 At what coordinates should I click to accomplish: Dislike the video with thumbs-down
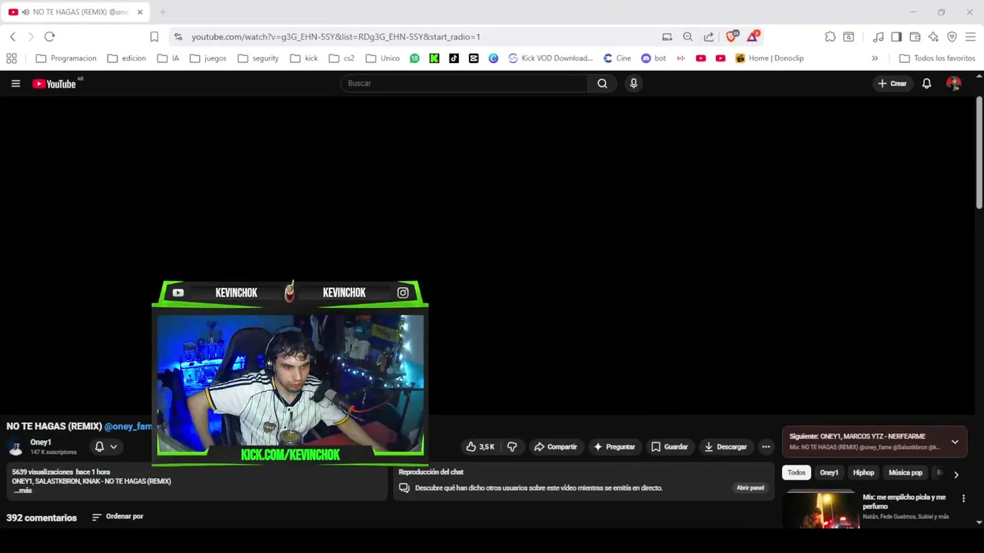pyautogui.click(x=512, y=447)
